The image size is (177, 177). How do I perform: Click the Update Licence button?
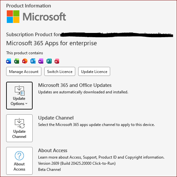pyautogui.click(x=94, y=71)
